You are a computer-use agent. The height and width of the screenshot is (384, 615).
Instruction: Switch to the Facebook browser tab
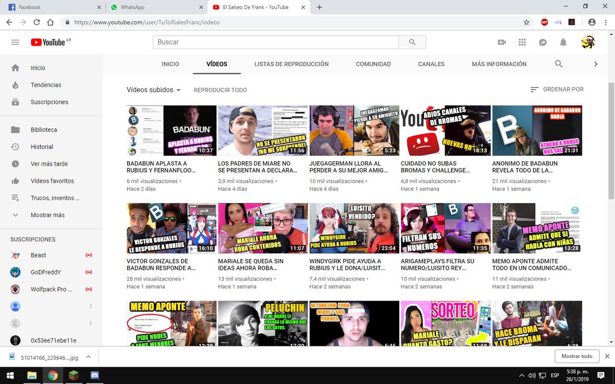click(x=53, y=7)
